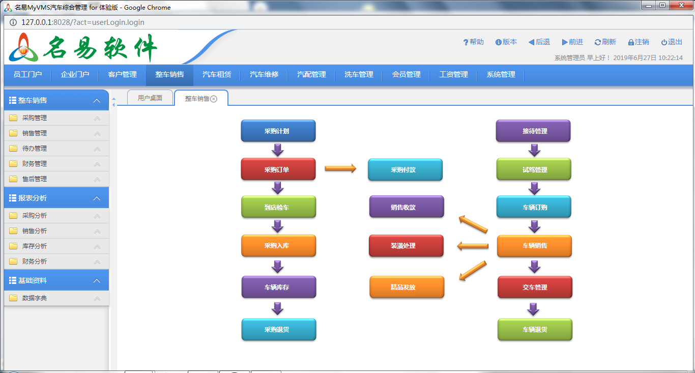695x373 pixels.
Task: Click the Back arrow icon
Action: click(531, 42)
